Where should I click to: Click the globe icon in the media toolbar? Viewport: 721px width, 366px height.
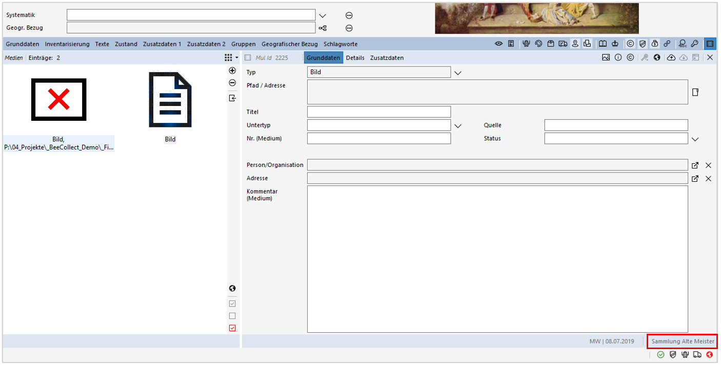(657, 58)
